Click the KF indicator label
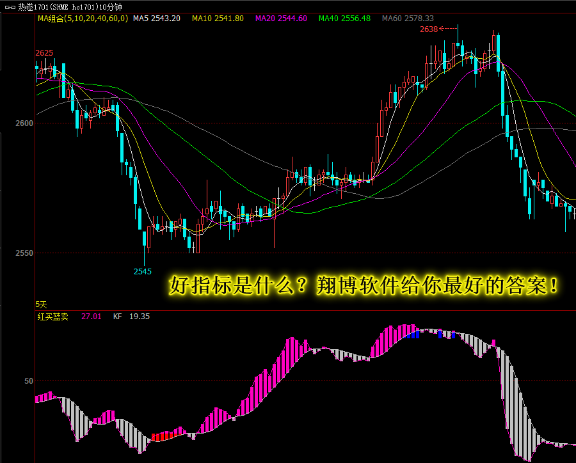The image size is (576, 463). [118, 317]
